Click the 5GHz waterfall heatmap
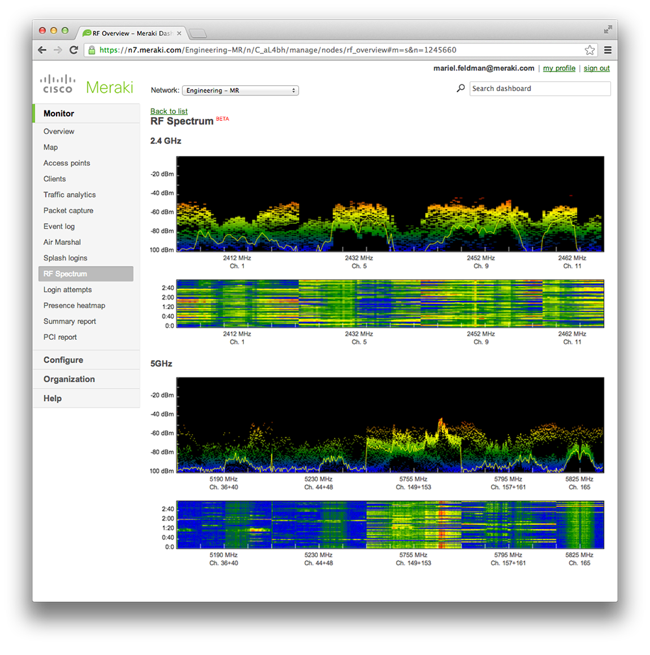The width and height of the screenshot is (650, 655). pos(390,524)
